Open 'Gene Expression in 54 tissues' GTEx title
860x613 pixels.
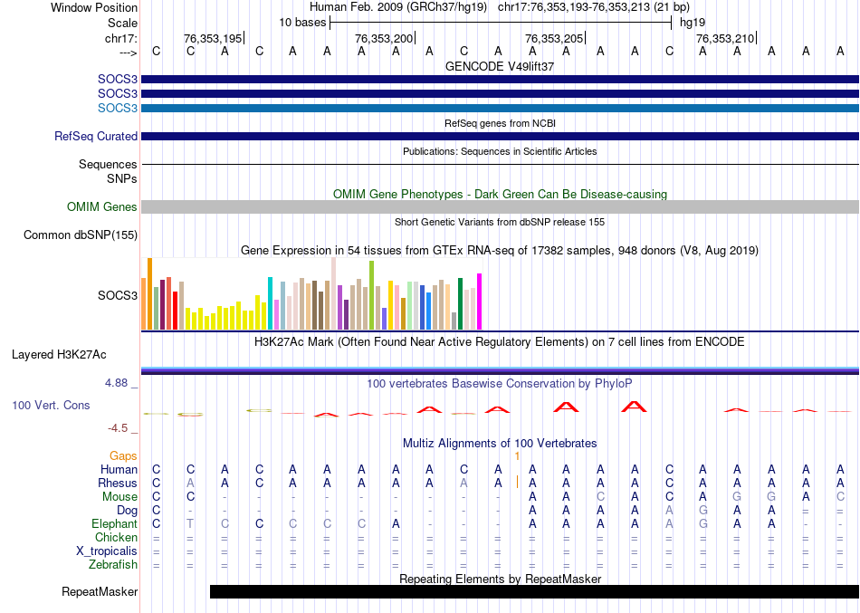coord(500,251)
